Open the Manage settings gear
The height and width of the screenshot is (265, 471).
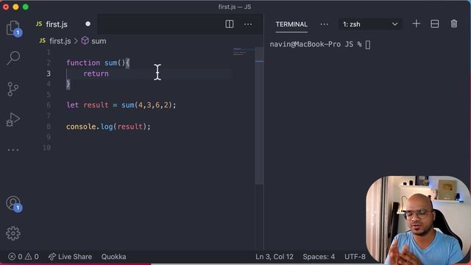[13, 233]
